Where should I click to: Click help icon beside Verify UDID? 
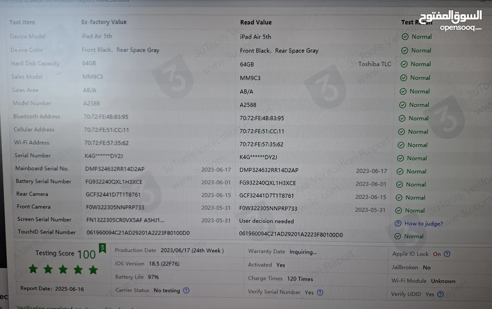click(440, 294)
